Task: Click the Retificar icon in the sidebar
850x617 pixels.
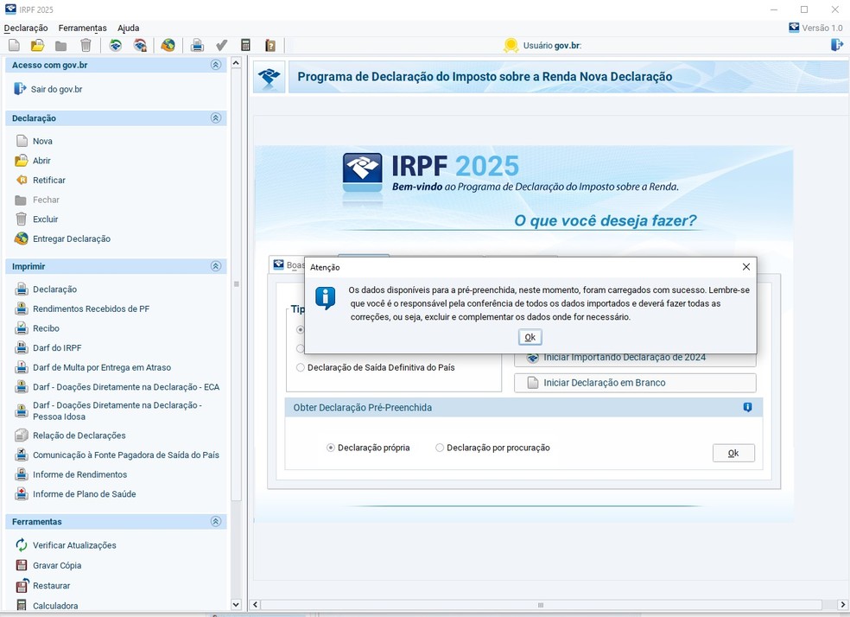Action: point(21,180)
